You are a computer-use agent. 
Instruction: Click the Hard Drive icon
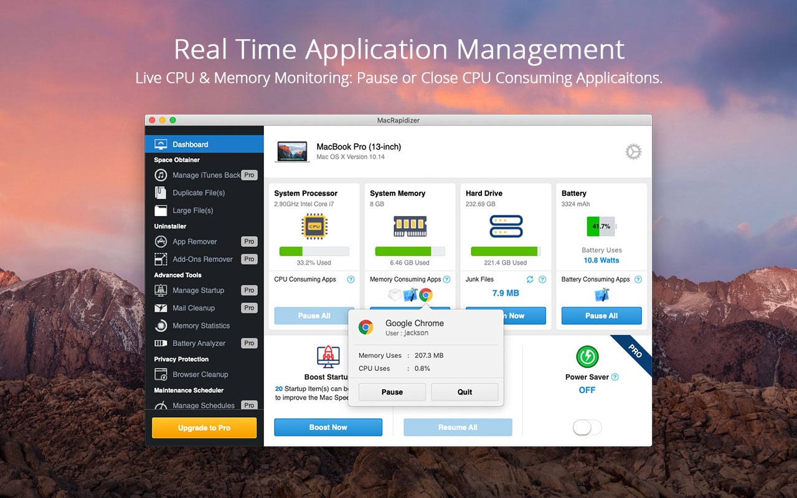pos(506,227)
